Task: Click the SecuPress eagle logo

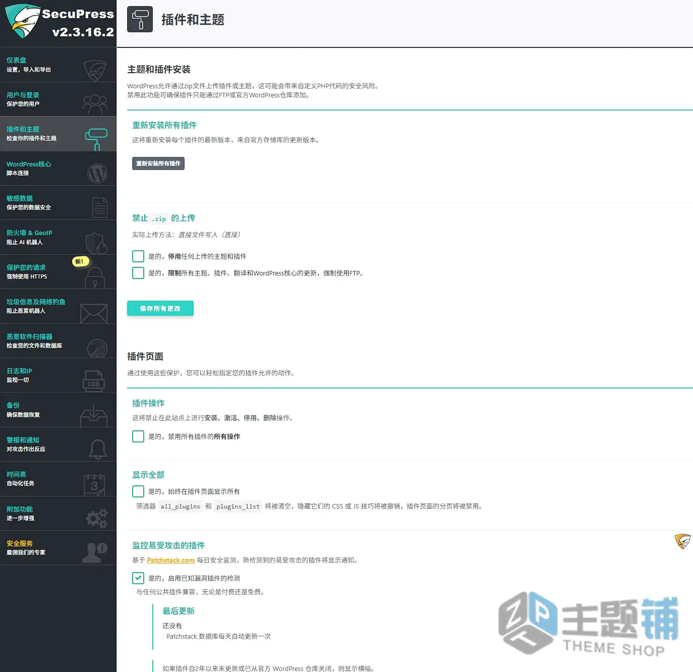Action: pos(22,21)
